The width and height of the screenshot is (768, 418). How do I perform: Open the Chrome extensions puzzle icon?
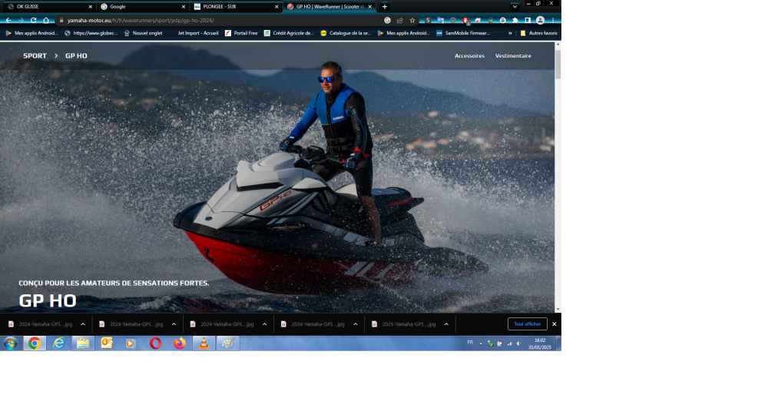[515, 20]
